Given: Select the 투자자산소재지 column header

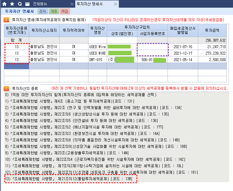Looking at the screenshot, I should 44,30.
